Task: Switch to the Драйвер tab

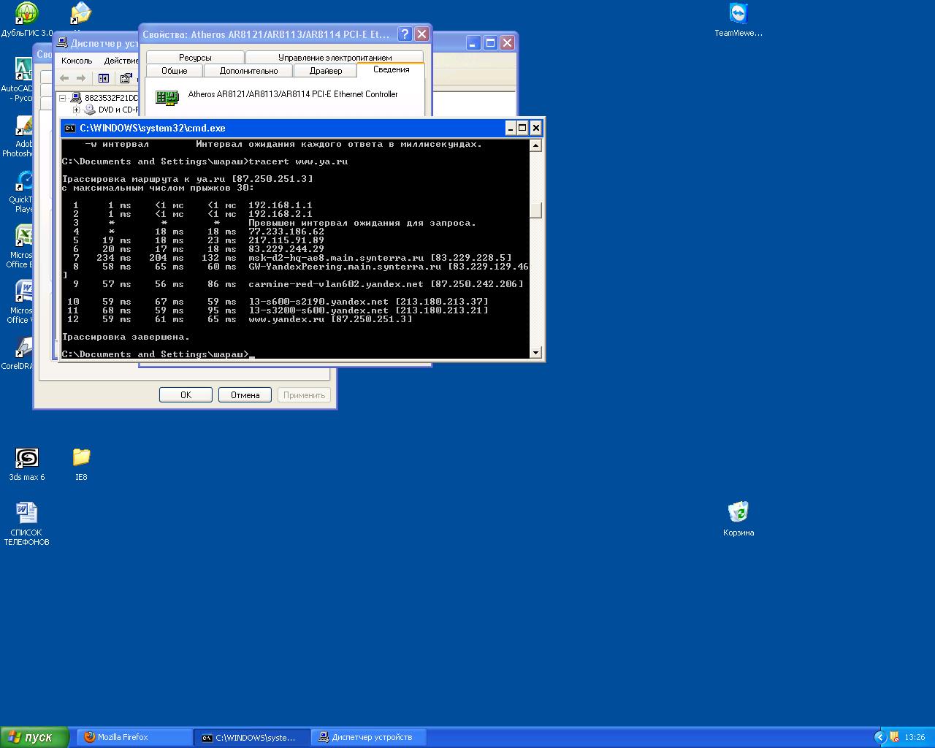Action: (x=325, y=71)
